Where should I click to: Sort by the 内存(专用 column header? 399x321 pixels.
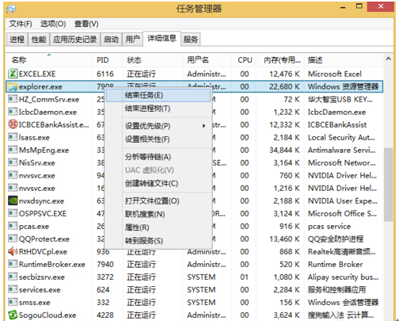pyautogui.click(x=281, y=60)
